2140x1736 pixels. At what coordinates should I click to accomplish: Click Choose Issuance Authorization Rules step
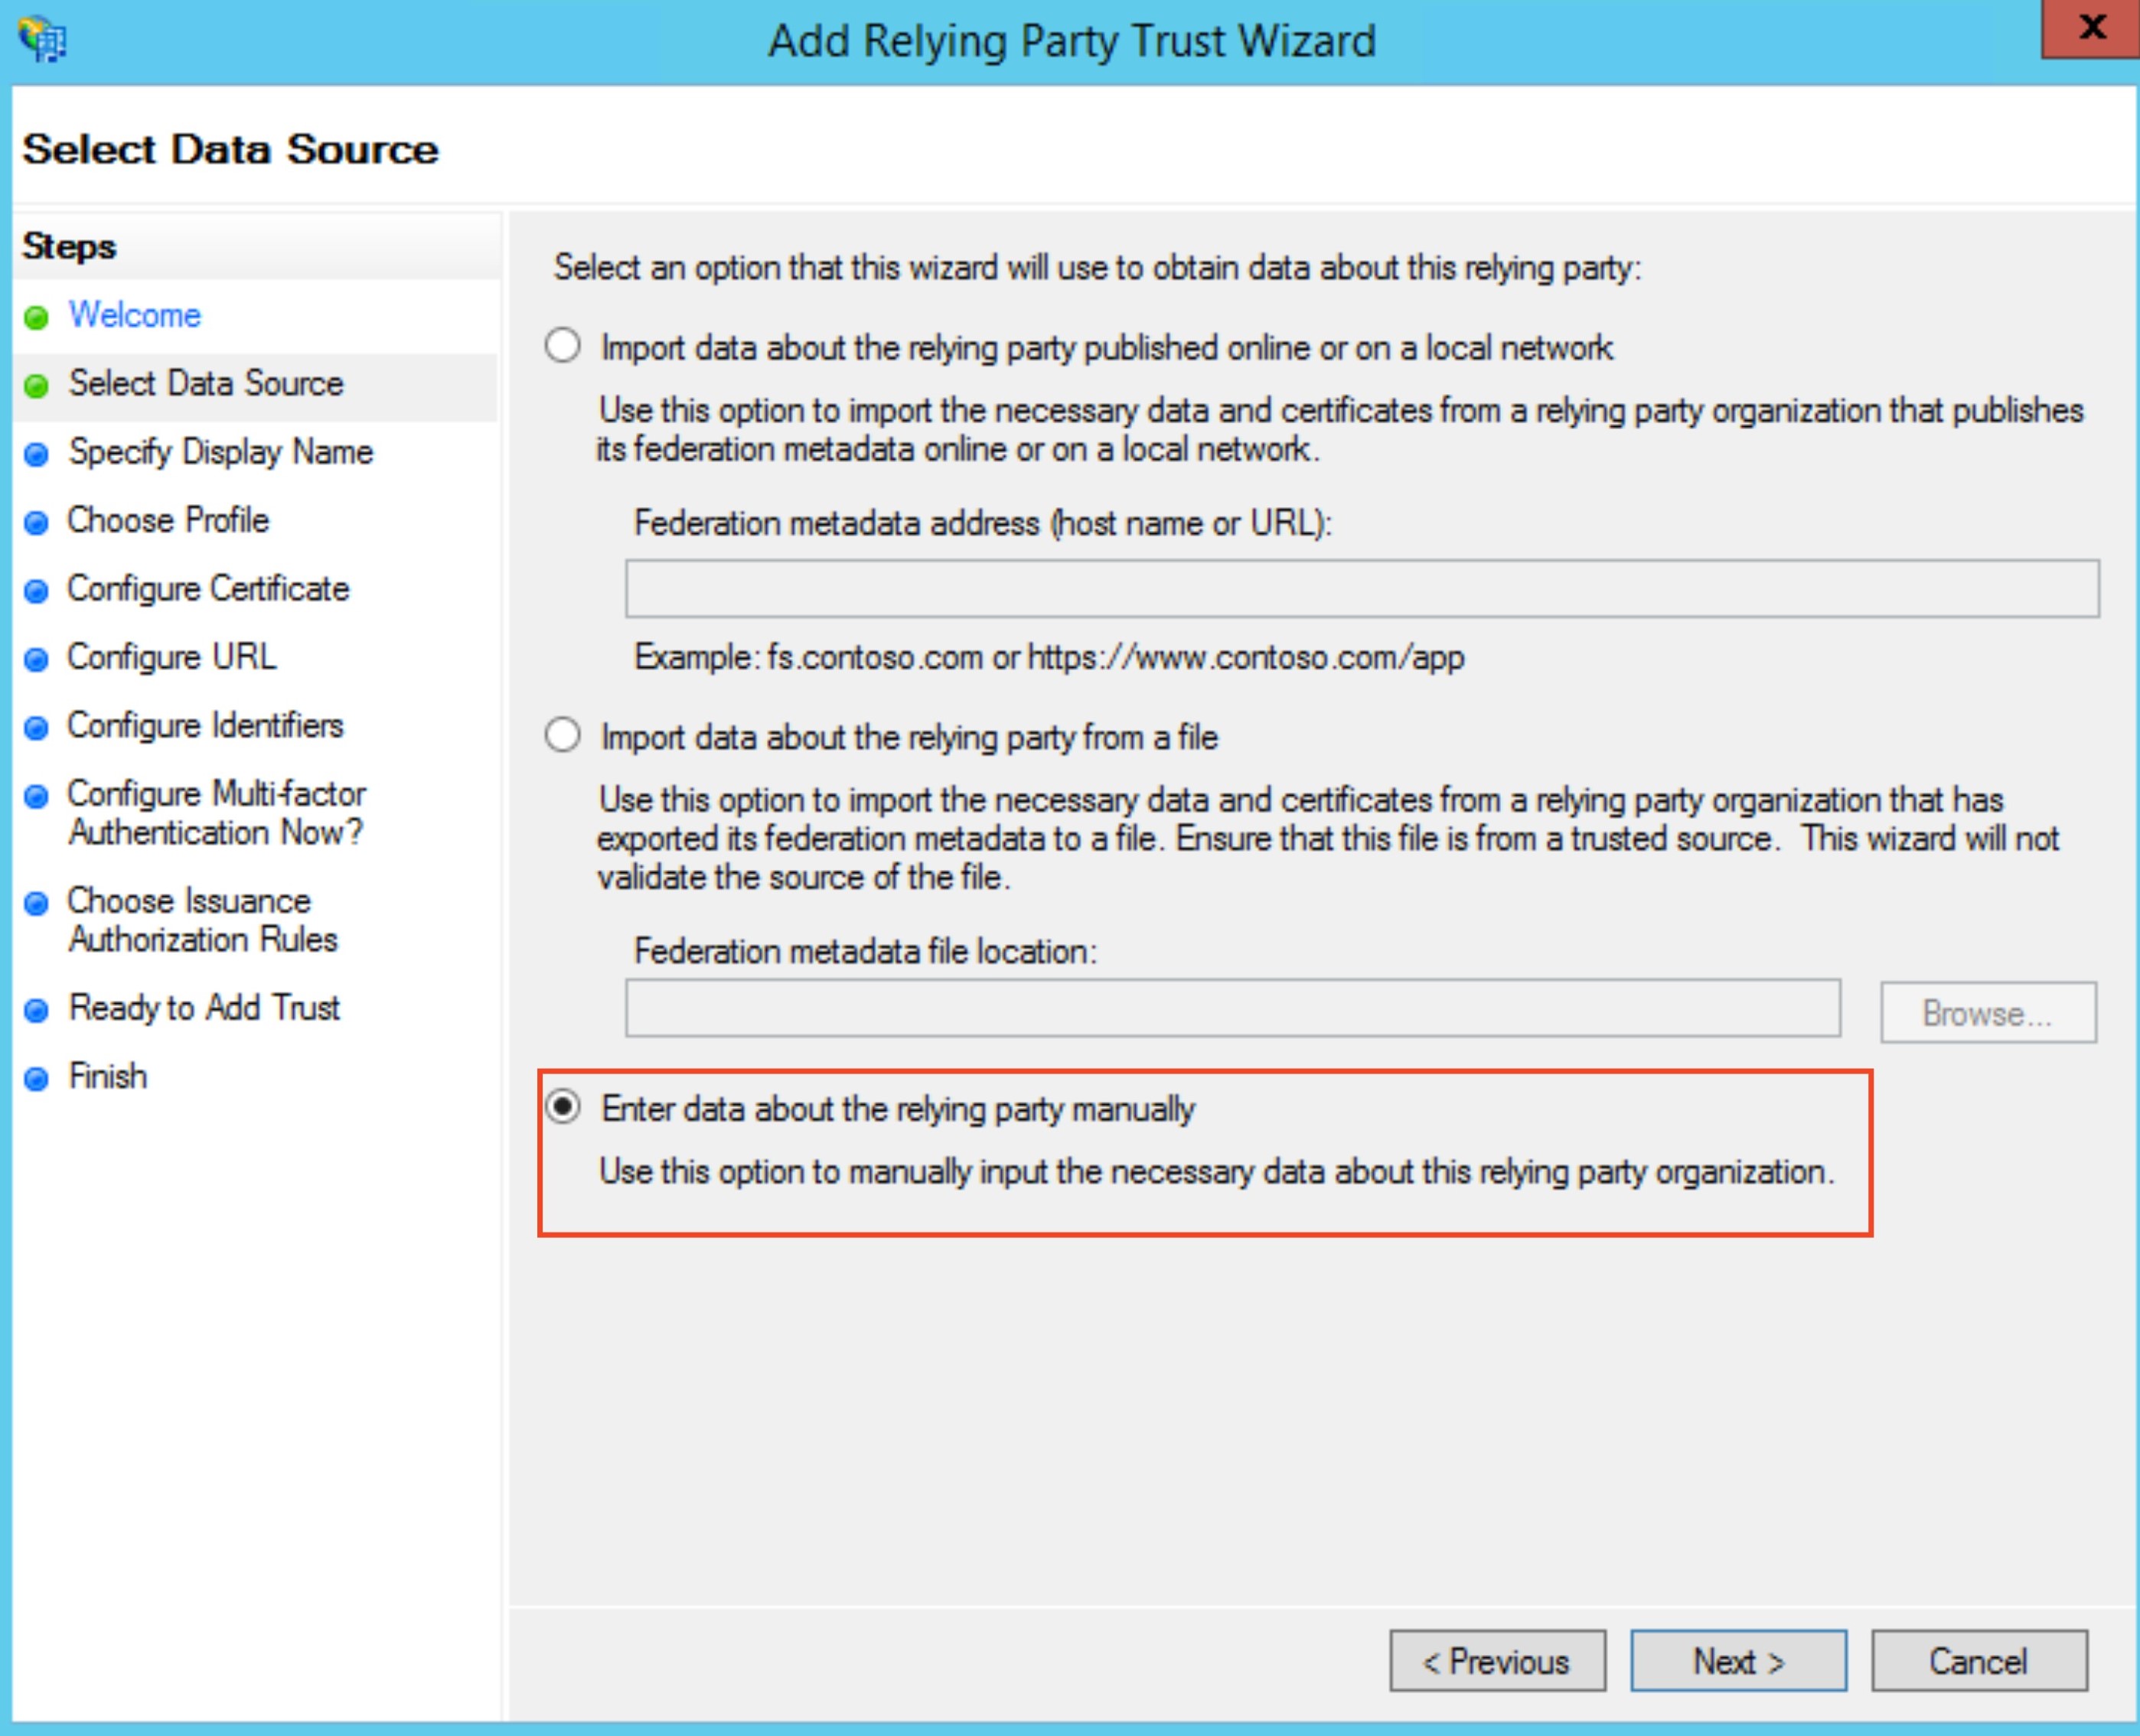(202, 920)
